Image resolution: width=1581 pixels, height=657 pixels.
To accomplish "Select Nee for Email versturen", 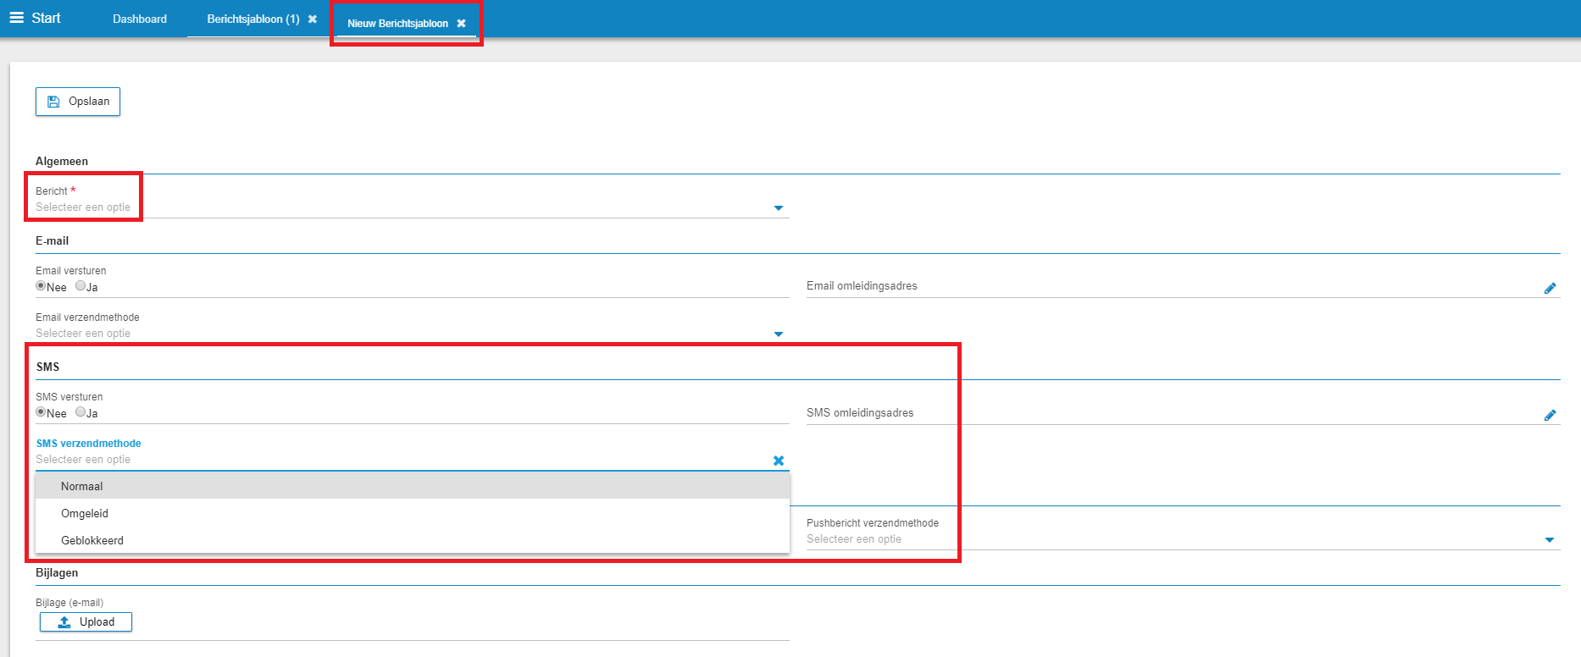I will [41, 286].
